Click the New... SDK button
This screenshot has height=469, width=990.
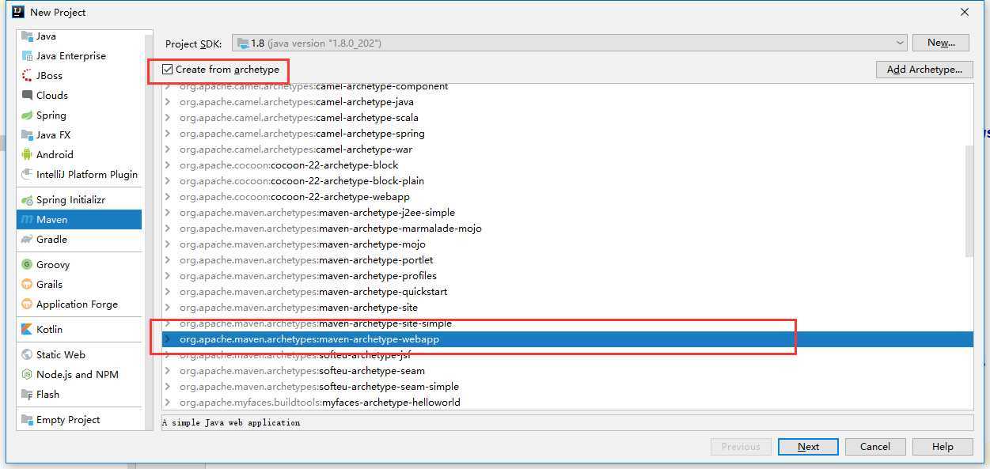tap(942, 43)
